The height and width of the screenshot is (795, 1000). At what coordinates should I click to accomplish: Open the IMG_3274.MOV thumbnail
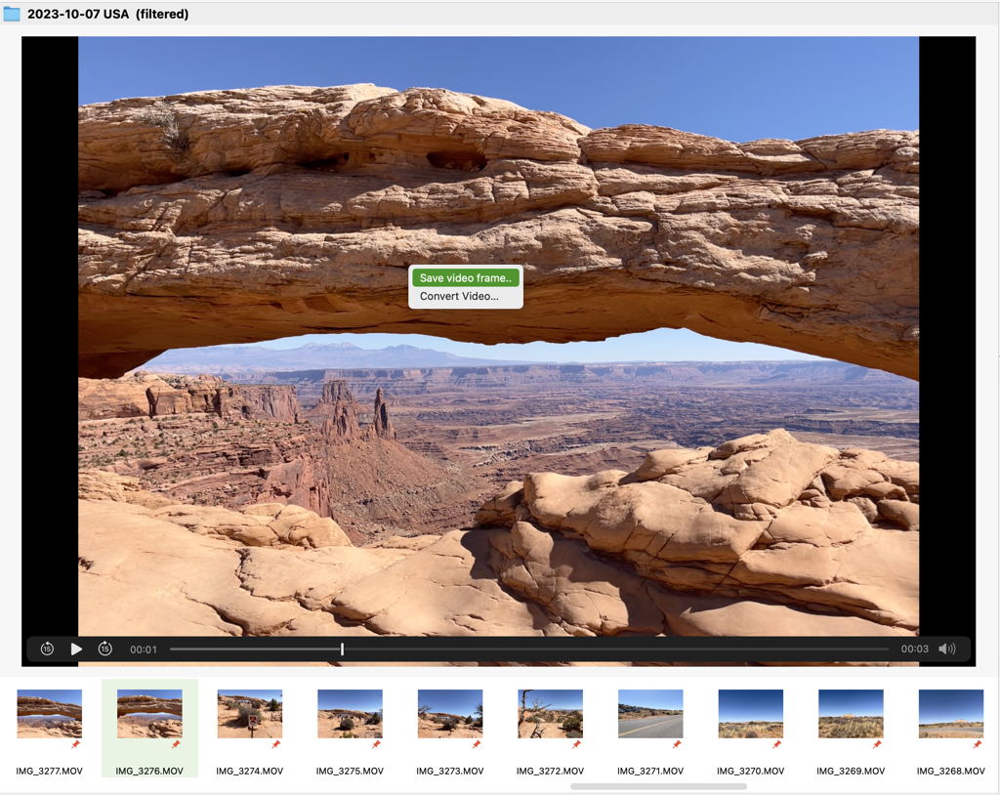point(249,714)
